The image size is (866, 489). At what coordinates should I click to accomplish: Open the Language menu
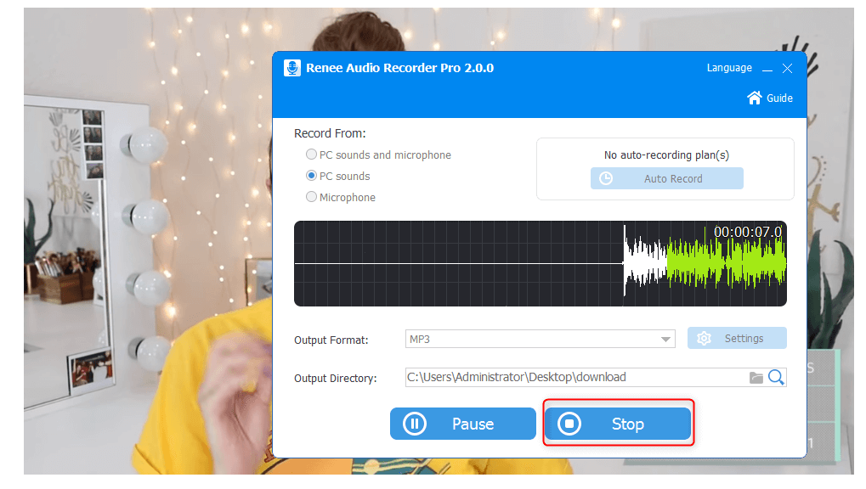pyautogui.click(x=729, y=68)
